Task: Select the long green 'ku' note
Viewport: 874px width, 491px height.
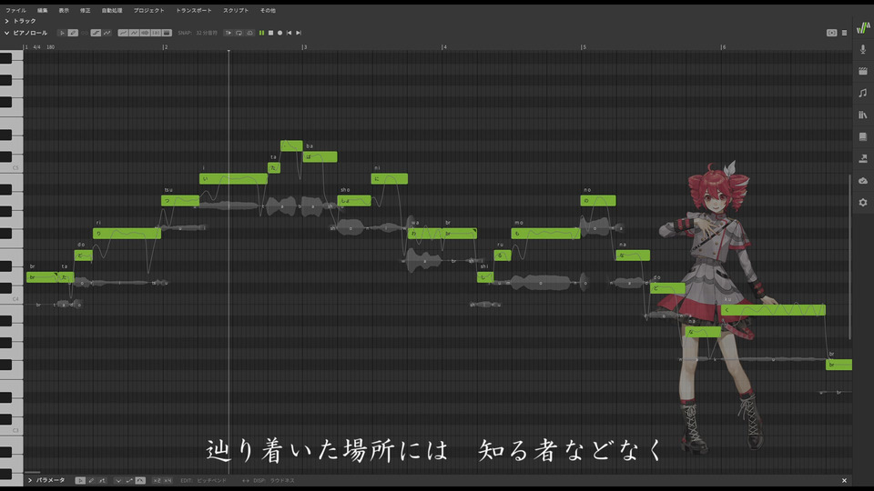Action: pyautogui.click(x=773, y=310)
